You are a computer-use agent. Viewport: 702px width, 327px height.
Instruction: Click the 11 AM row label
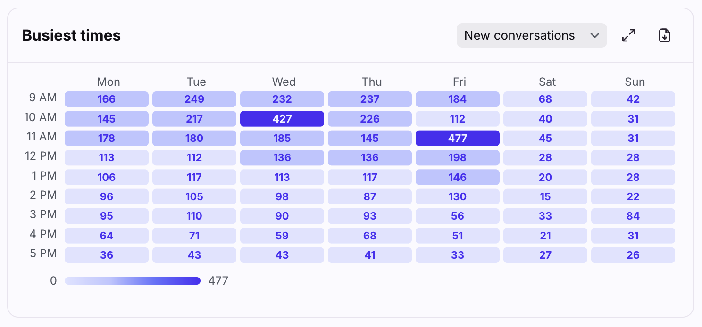[42, 137]
